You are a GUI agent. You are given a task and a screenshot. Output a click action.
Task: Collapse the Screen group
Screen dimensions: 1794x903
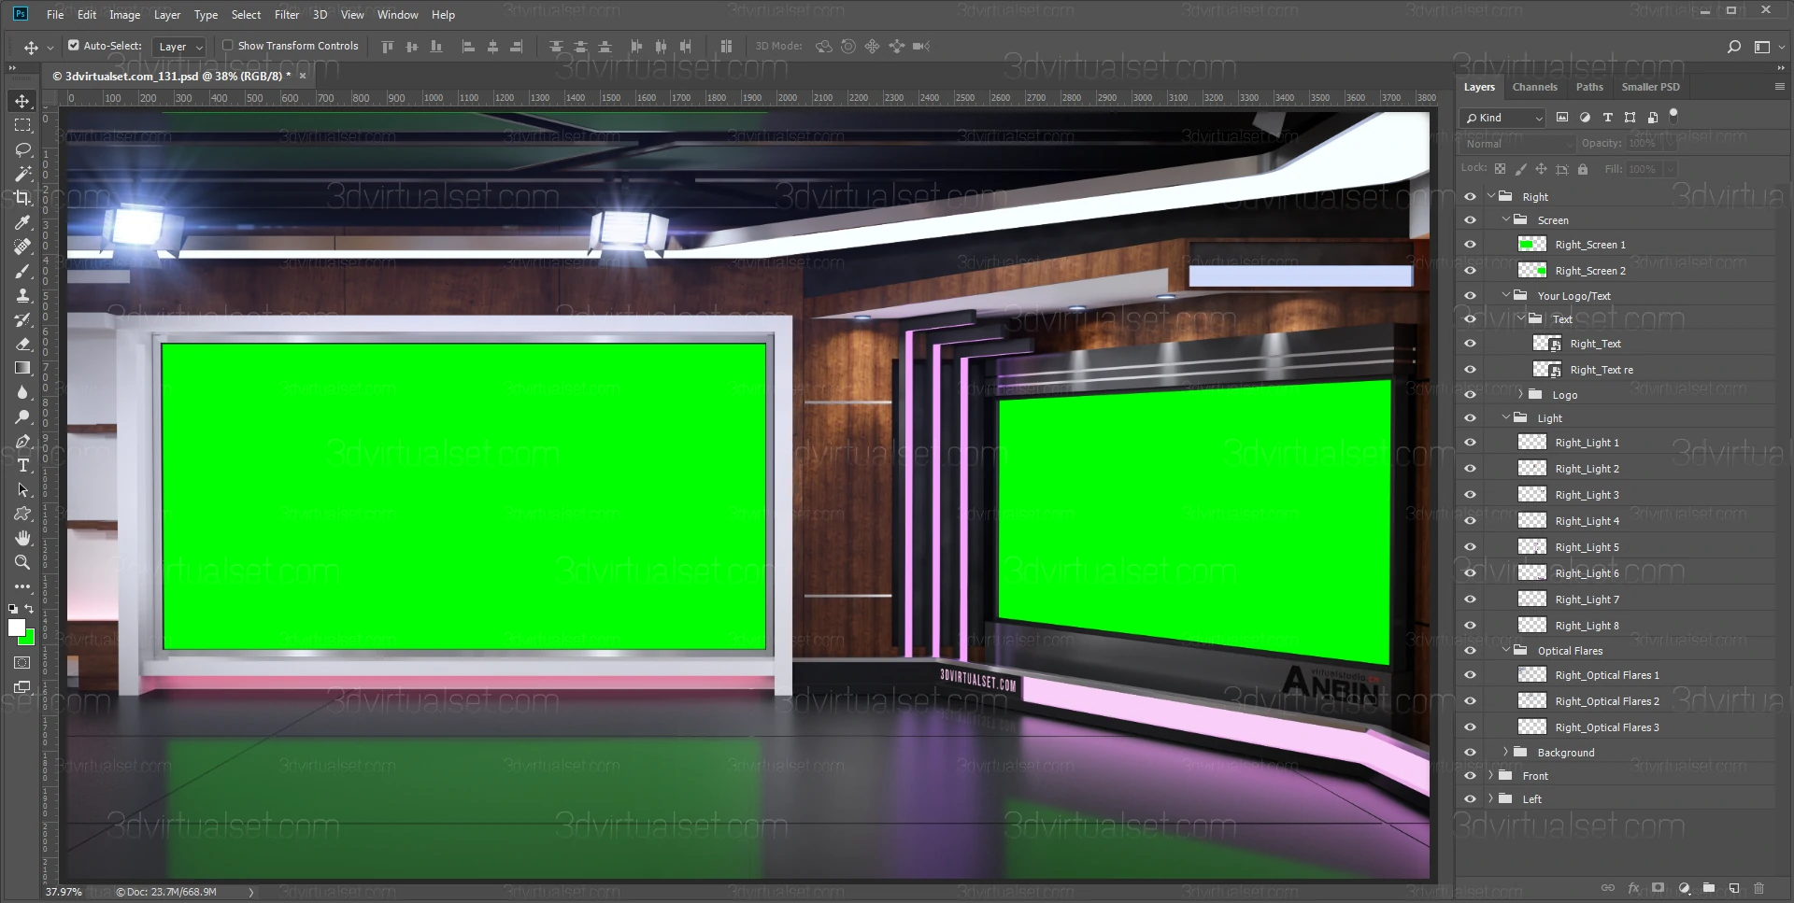tap(1506, 220)
